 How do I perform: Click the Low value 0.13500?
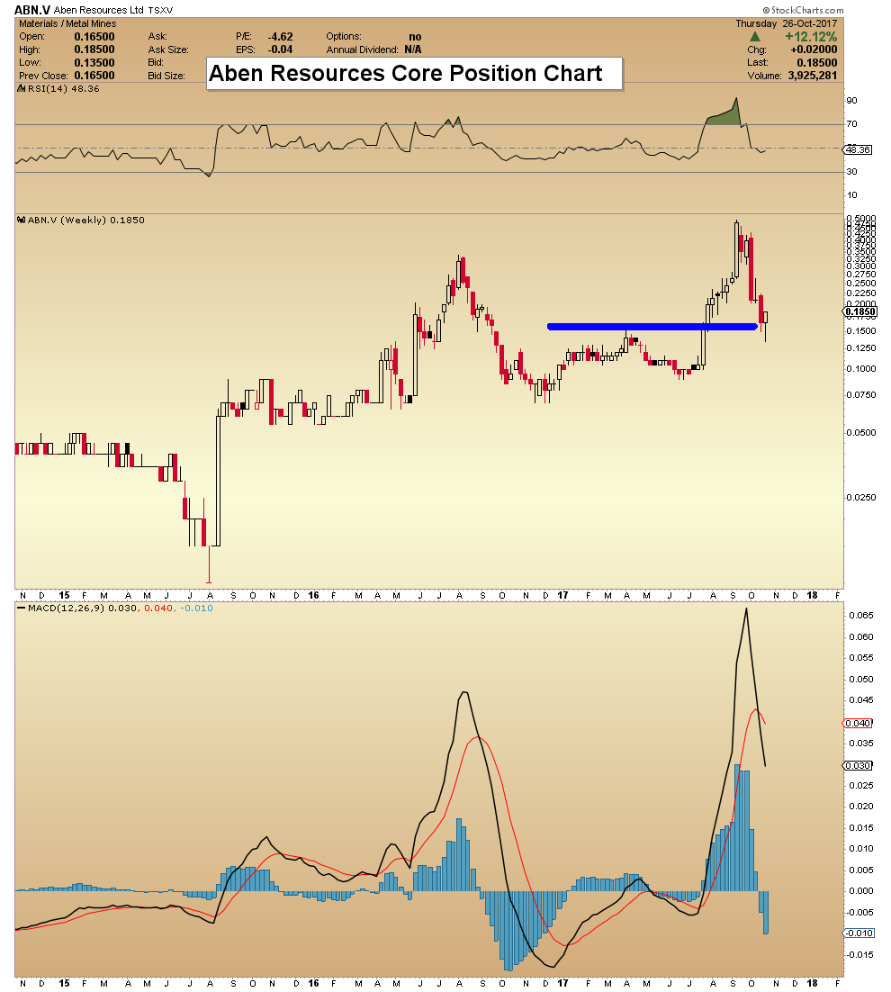[x=94, y=63]
